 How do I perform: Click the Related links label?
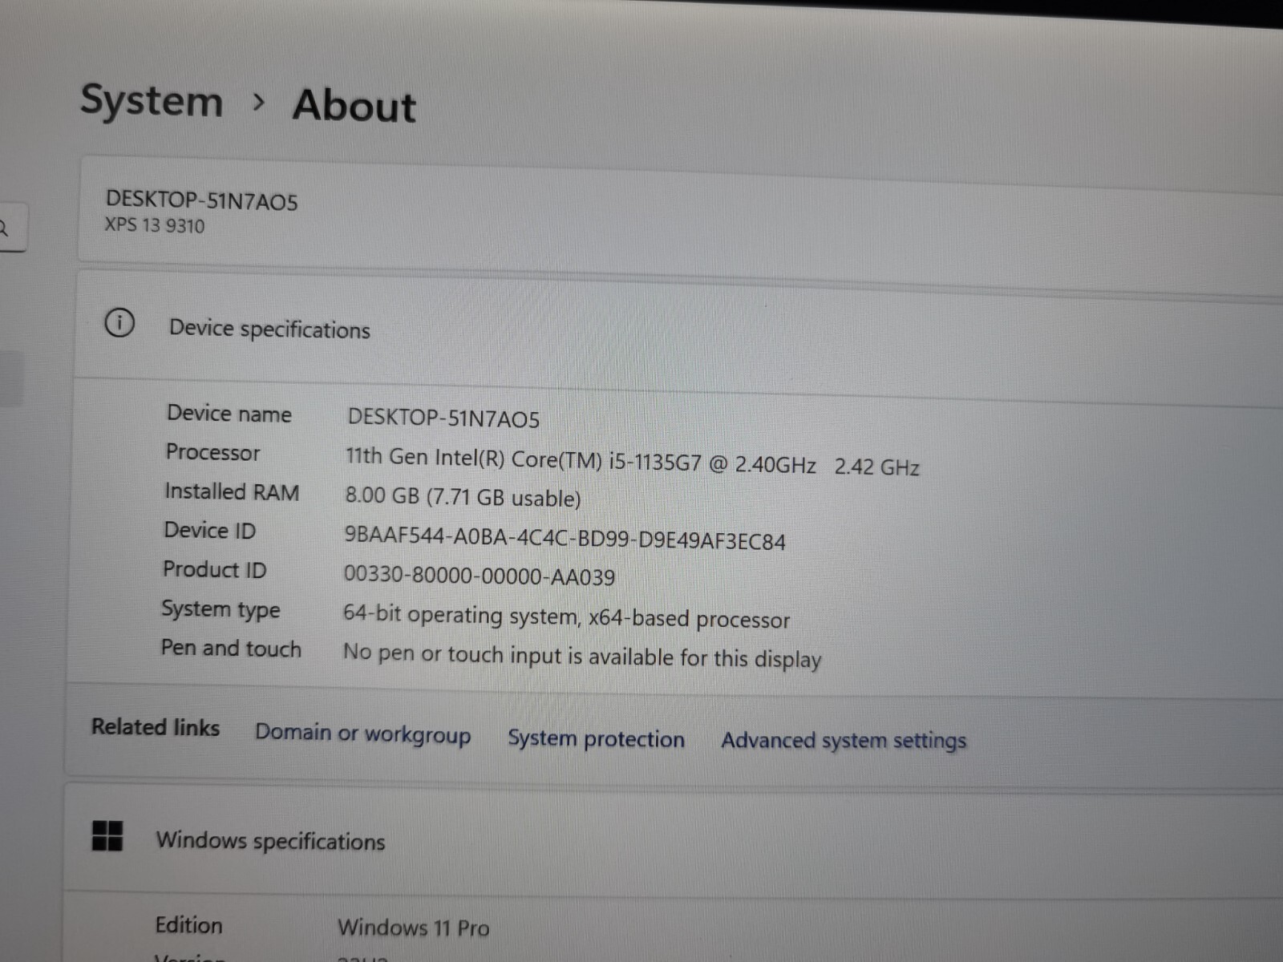156,726
